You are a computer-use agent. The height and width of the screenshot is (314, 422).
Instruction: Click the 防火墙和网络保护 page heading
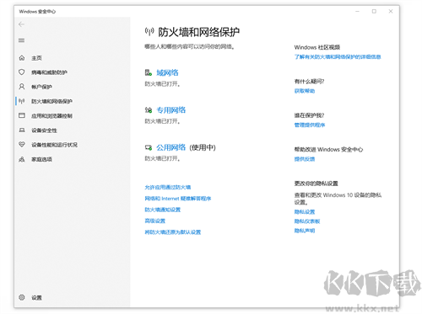(x=198, y=32)
